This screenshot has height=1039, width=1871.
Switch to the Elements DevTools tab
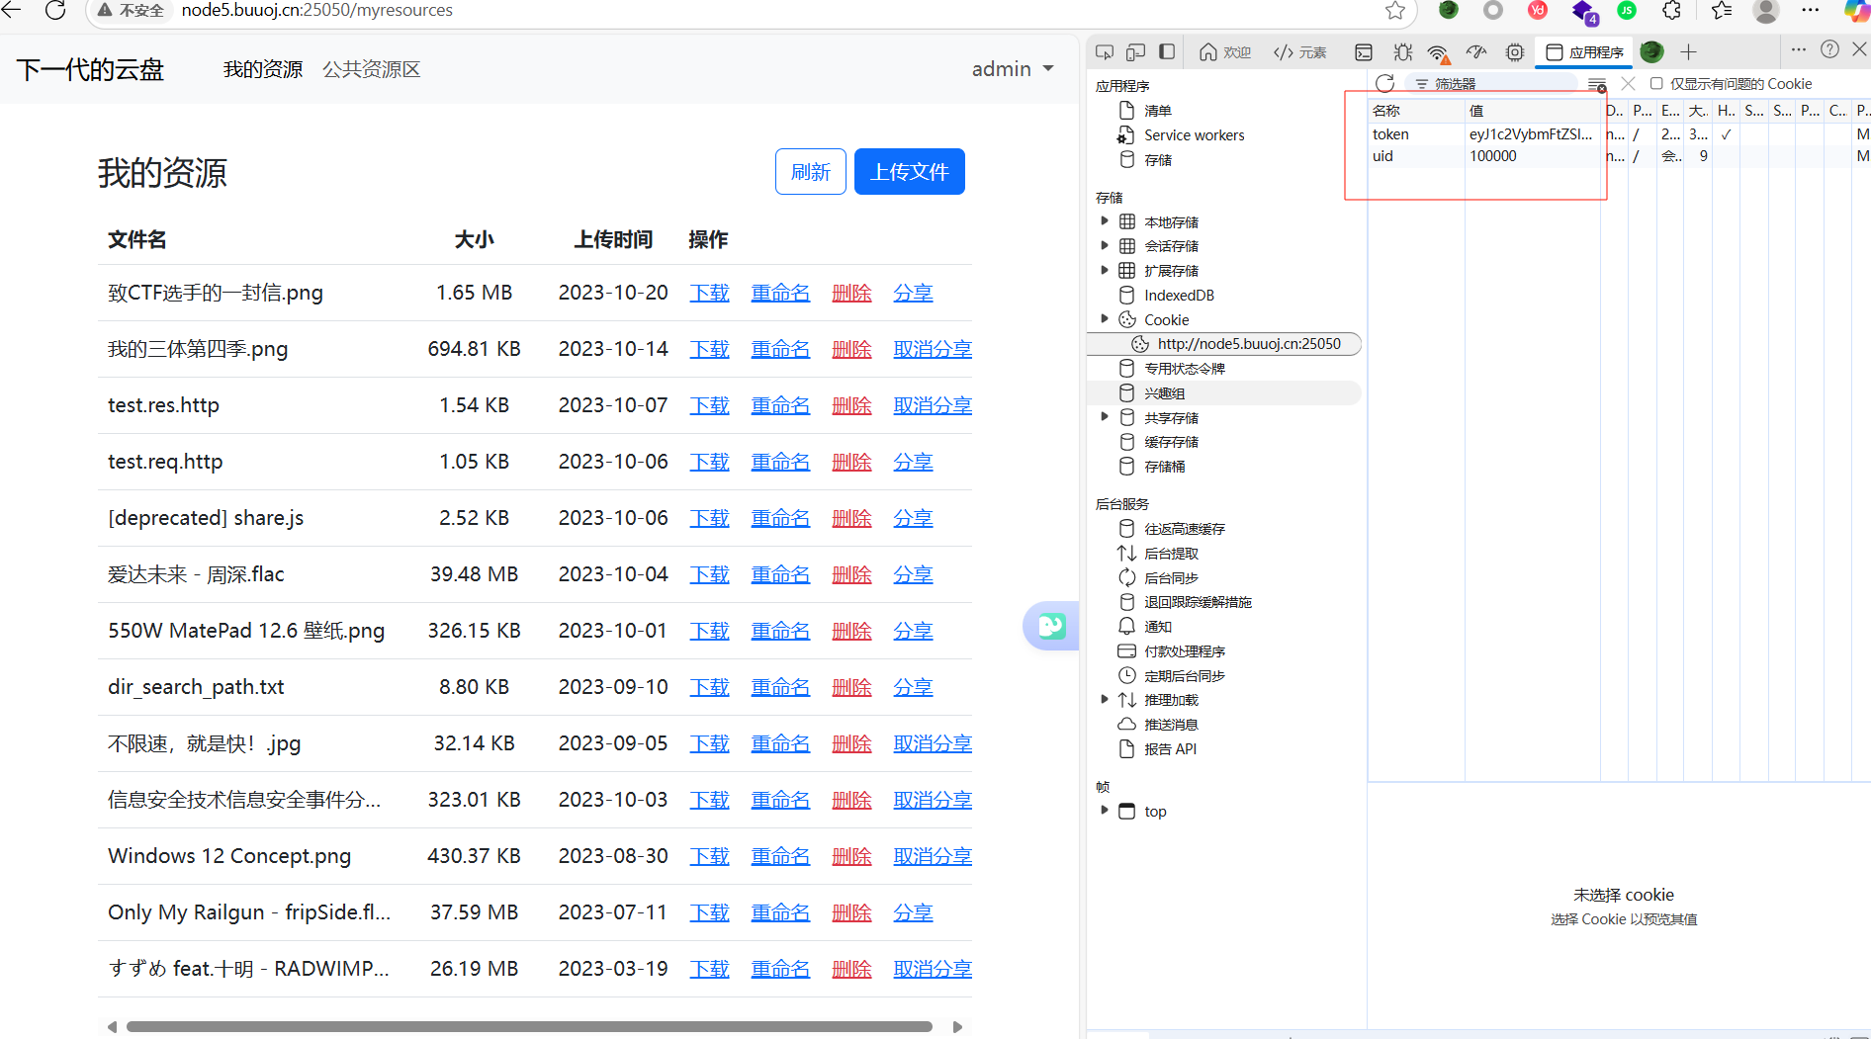(1300, 52)
